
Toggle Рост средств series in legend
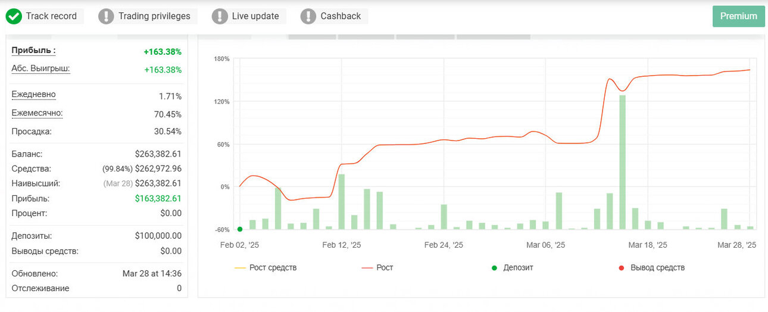pos(266,268)
